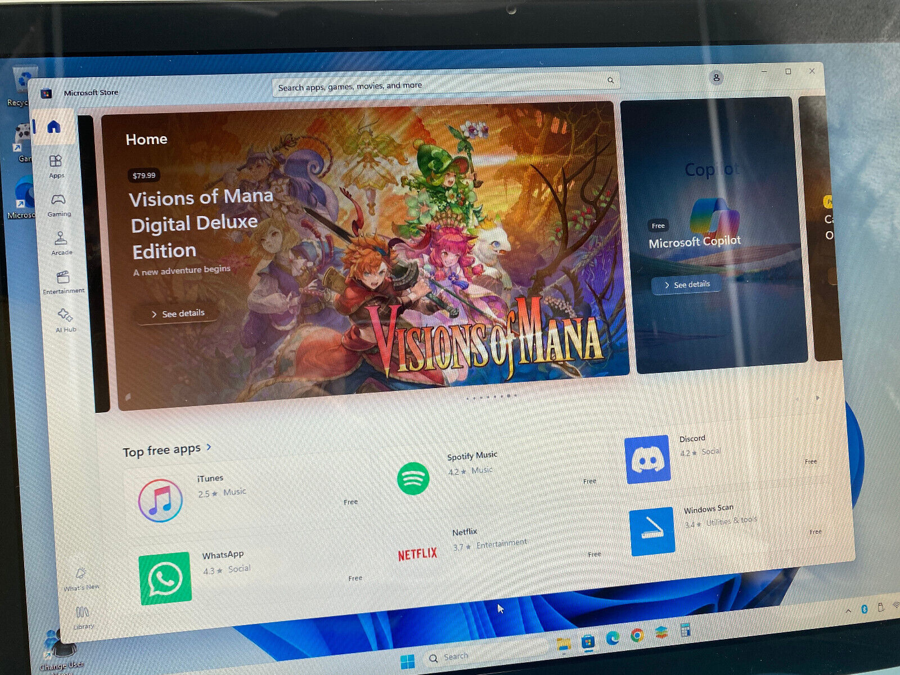Click the Microsoft Store logo in the title bar
Screen dimensions: 900x675
point(46,93)
